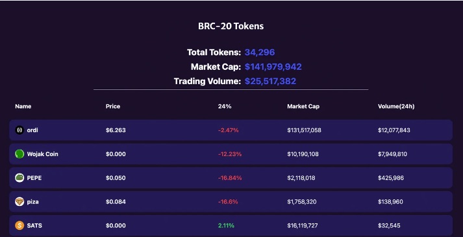Select the piza token name

(32, 201)
